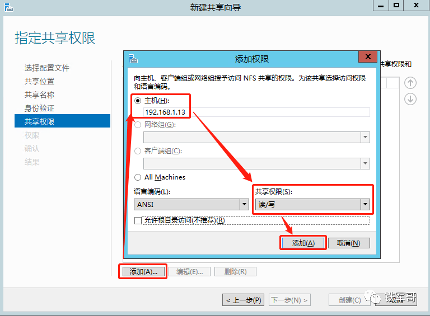
Task: Go back to the previous step
Action: pos(243,300)
